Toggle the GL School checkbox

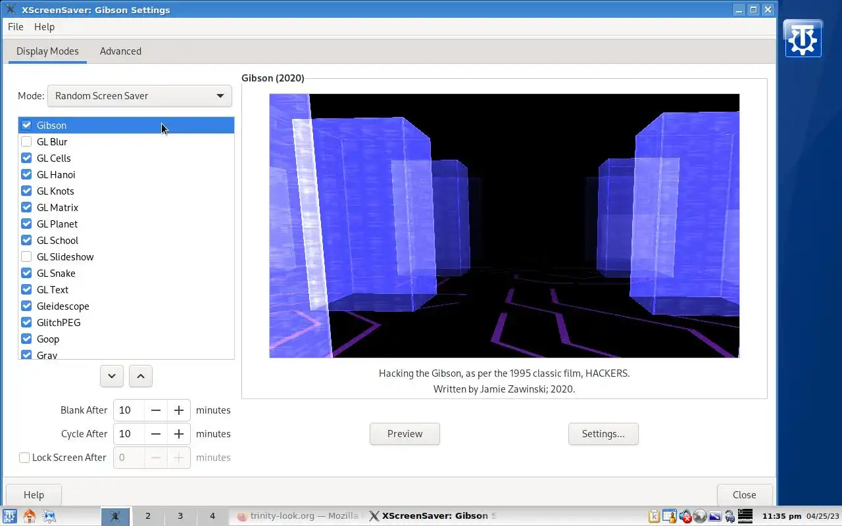[26, 240]
